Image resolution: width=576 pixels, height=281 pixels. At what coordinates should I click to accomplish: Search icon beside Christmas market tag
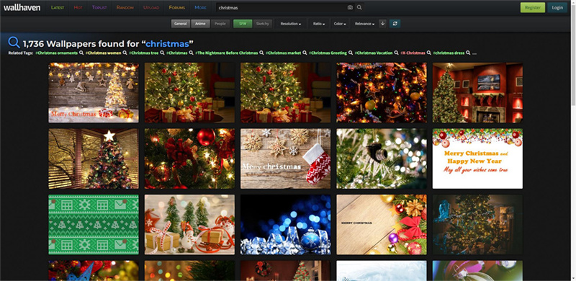coord(305,53)
